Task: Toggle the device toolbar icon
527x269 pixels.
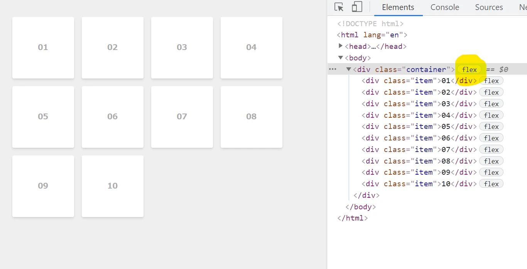Action: tap(357, 7)
